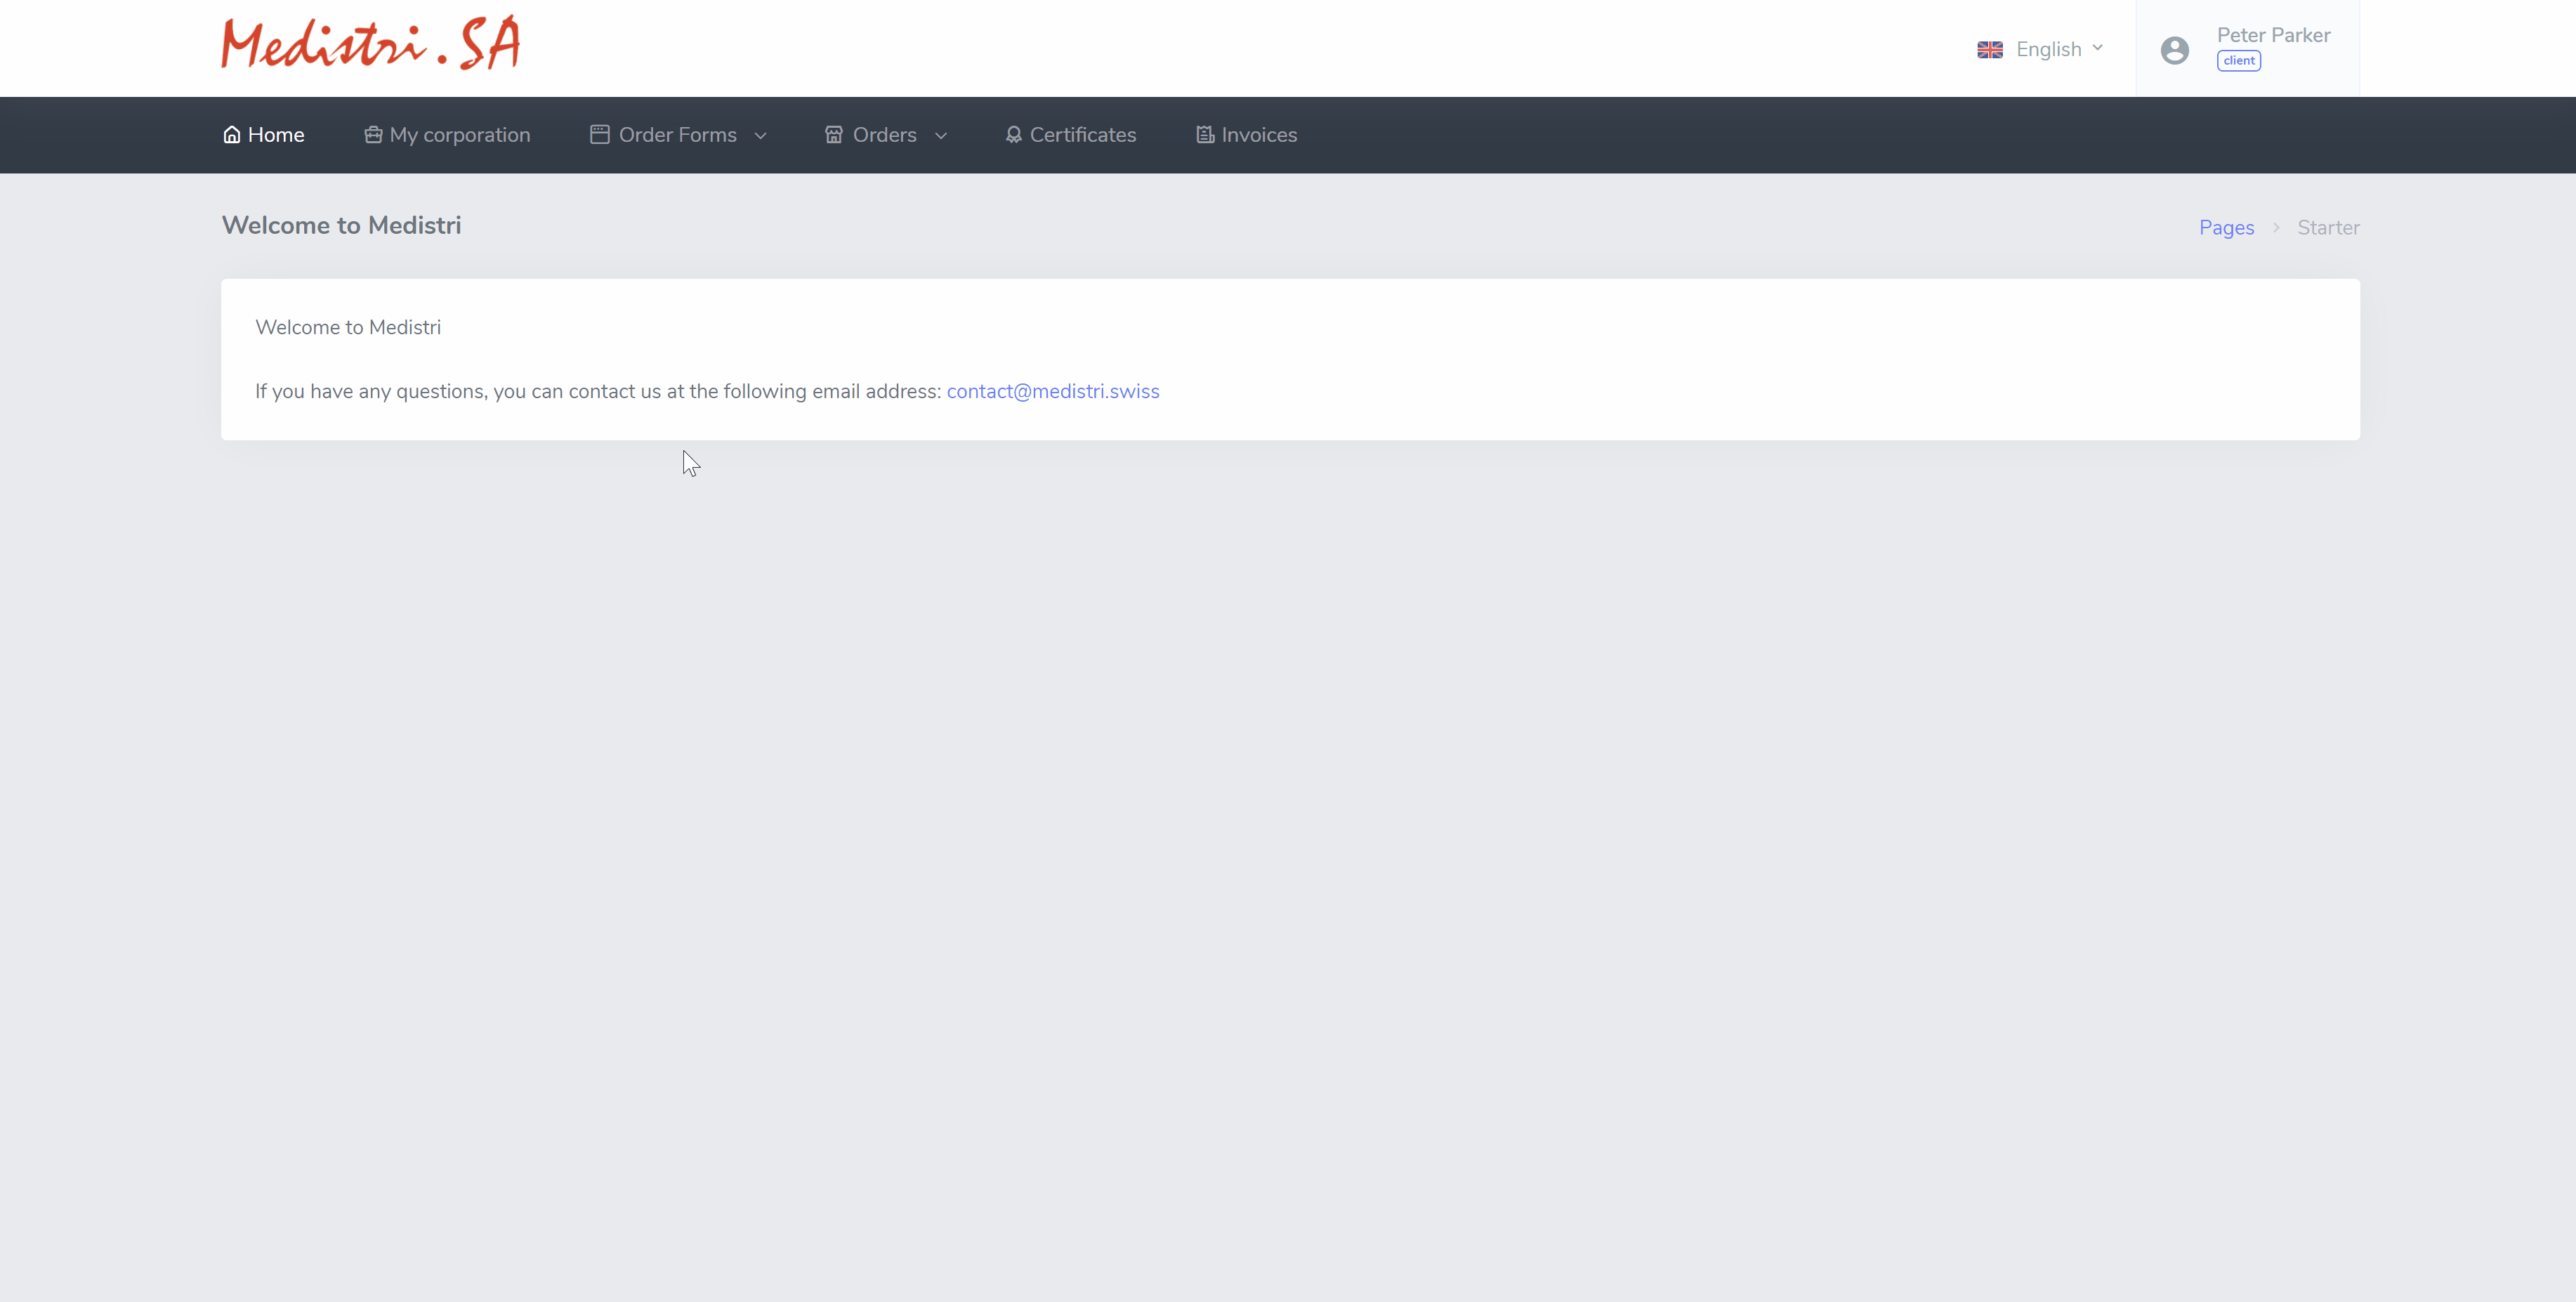This screenshot has height=1302, width=2576.
Task: Click the Starter breadcrumb text
Action: click(x=2328, y=228)
